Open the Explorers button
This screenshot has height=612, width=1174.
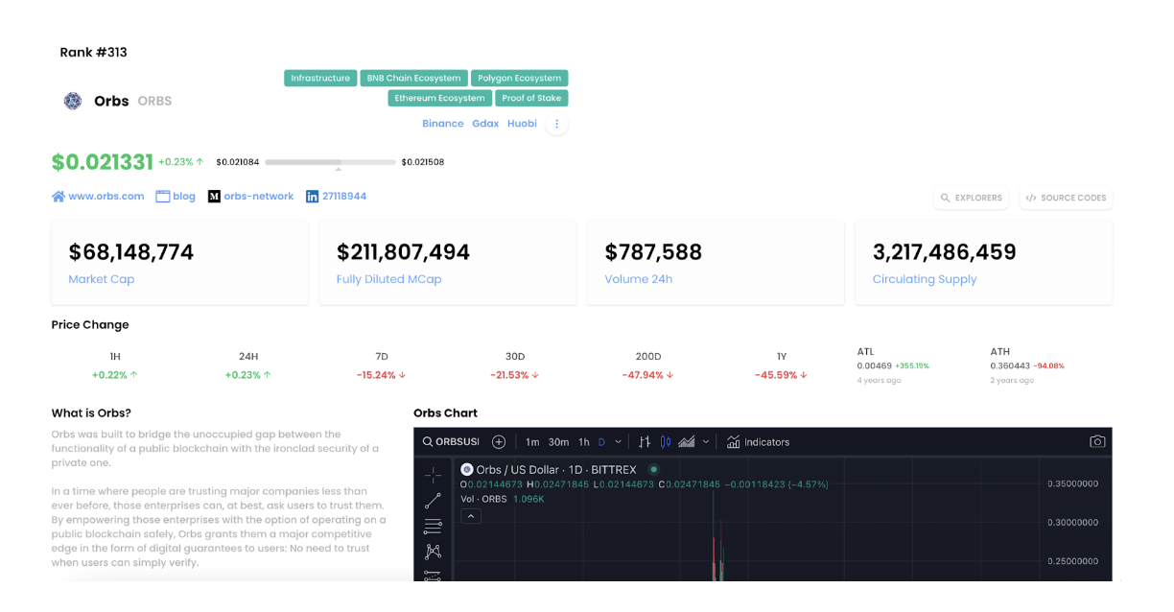point(973,198)
